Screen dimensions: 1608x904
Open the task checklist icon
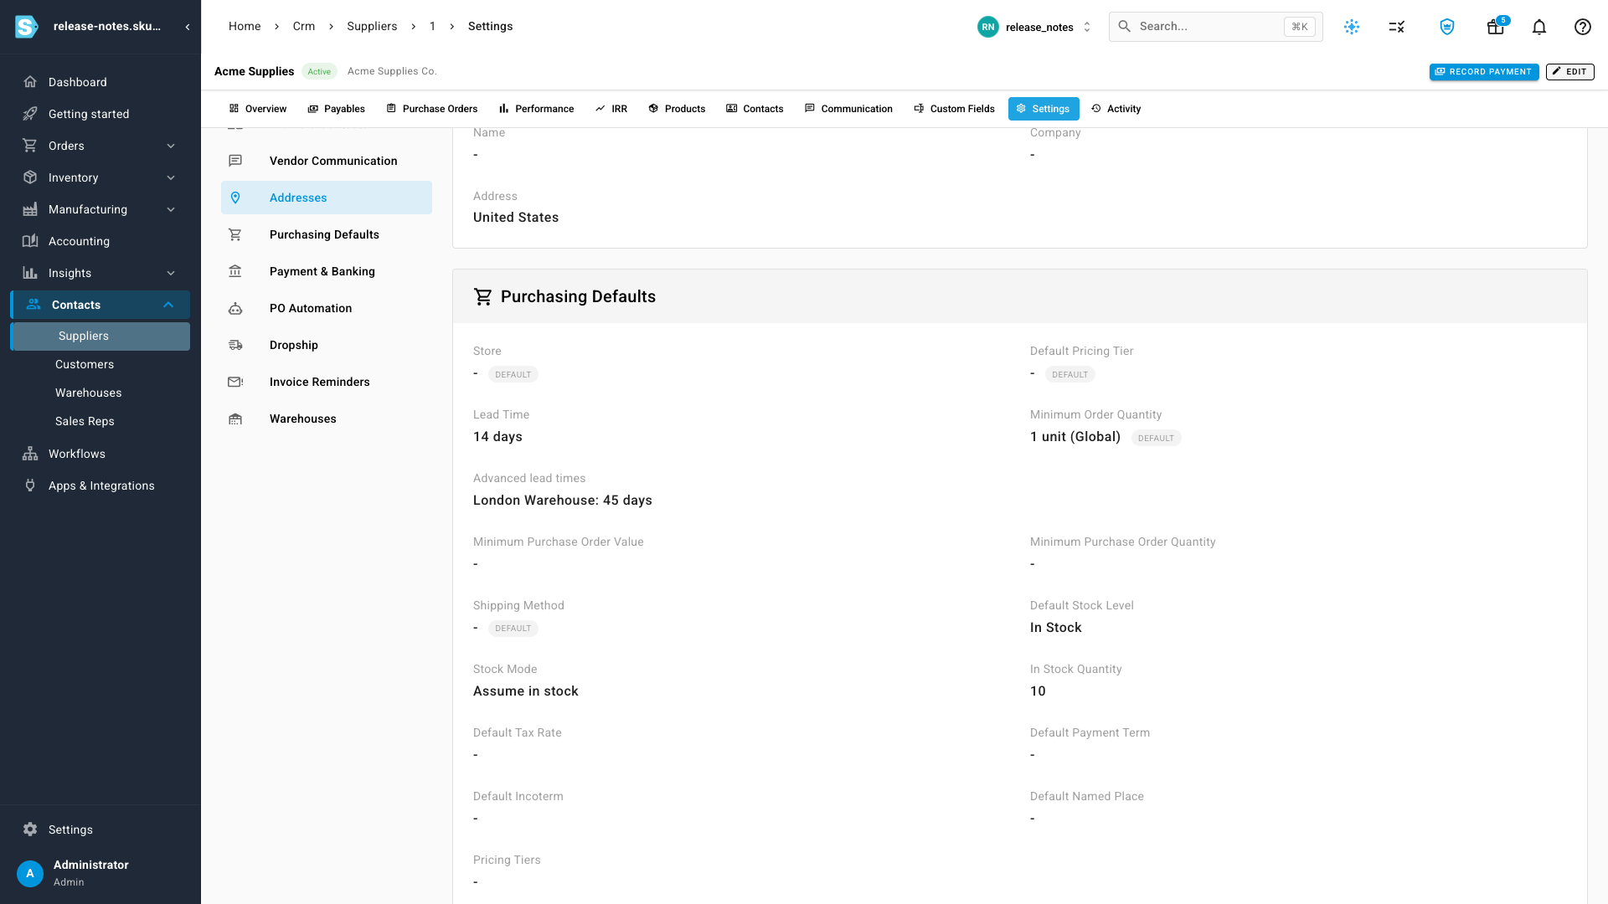click(1397, 27)
